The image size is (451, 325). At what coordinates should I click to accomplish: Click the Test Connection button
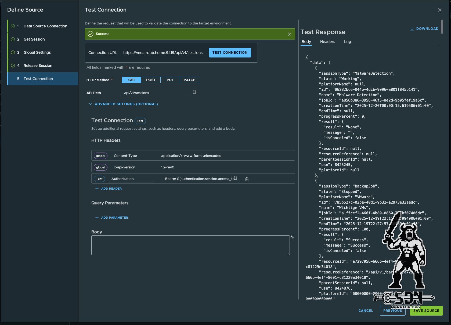pos(230,53)
